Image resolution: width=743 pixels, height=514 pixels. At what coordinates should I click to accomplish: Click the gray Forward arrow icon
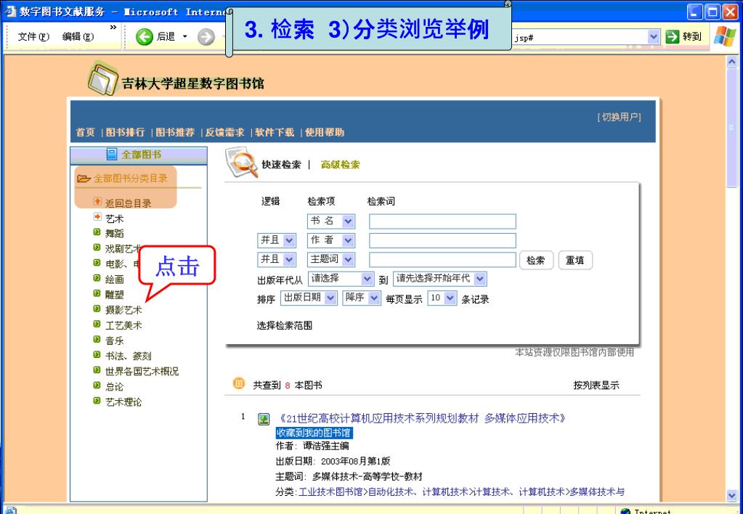coord(206,36)
